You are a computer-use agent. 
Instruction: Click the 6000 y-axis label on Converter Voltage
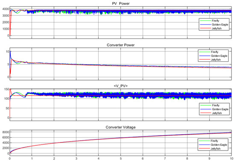pos(6,137)
